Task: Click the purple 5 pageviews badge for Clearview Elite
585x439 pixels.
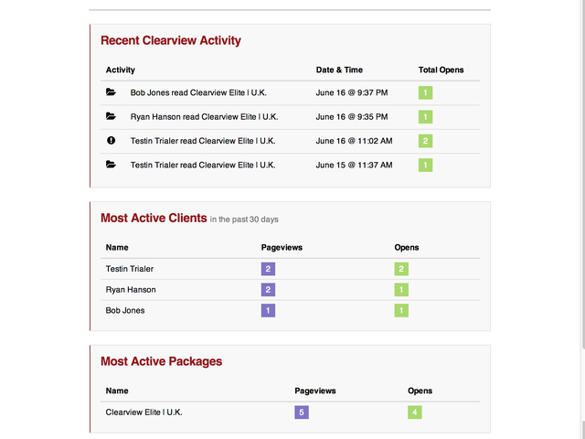Action: (x=301, y=412)
